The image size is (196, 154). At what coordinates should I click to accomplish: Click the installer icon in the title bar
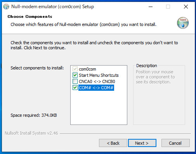tap(6, 7)
